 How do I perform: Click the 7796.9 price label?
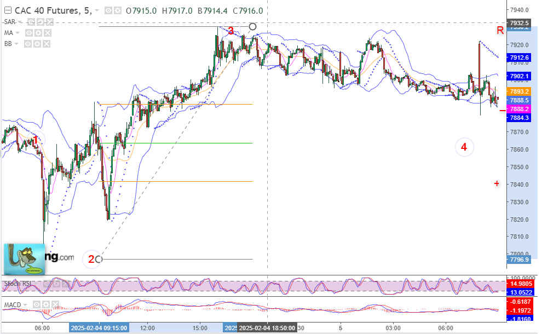pyautogui.click(x=519, y=260)
